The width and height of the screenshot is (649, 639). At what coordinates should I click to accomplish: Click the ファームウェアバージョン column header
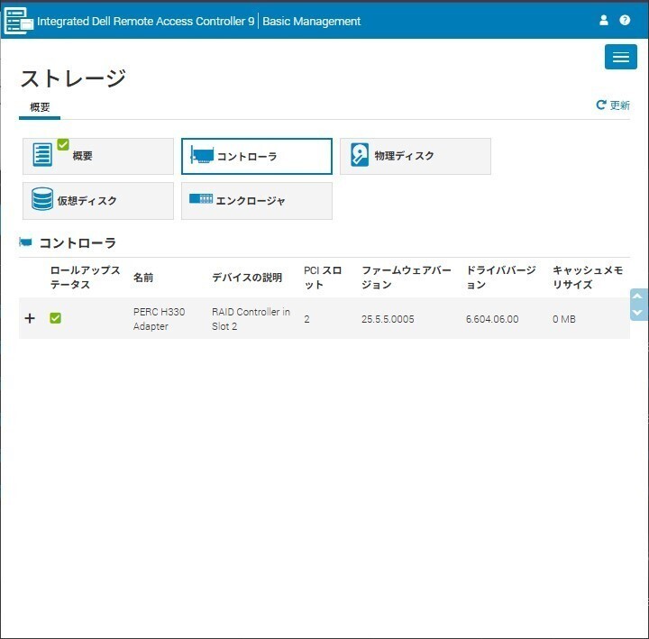coord(406,278)
